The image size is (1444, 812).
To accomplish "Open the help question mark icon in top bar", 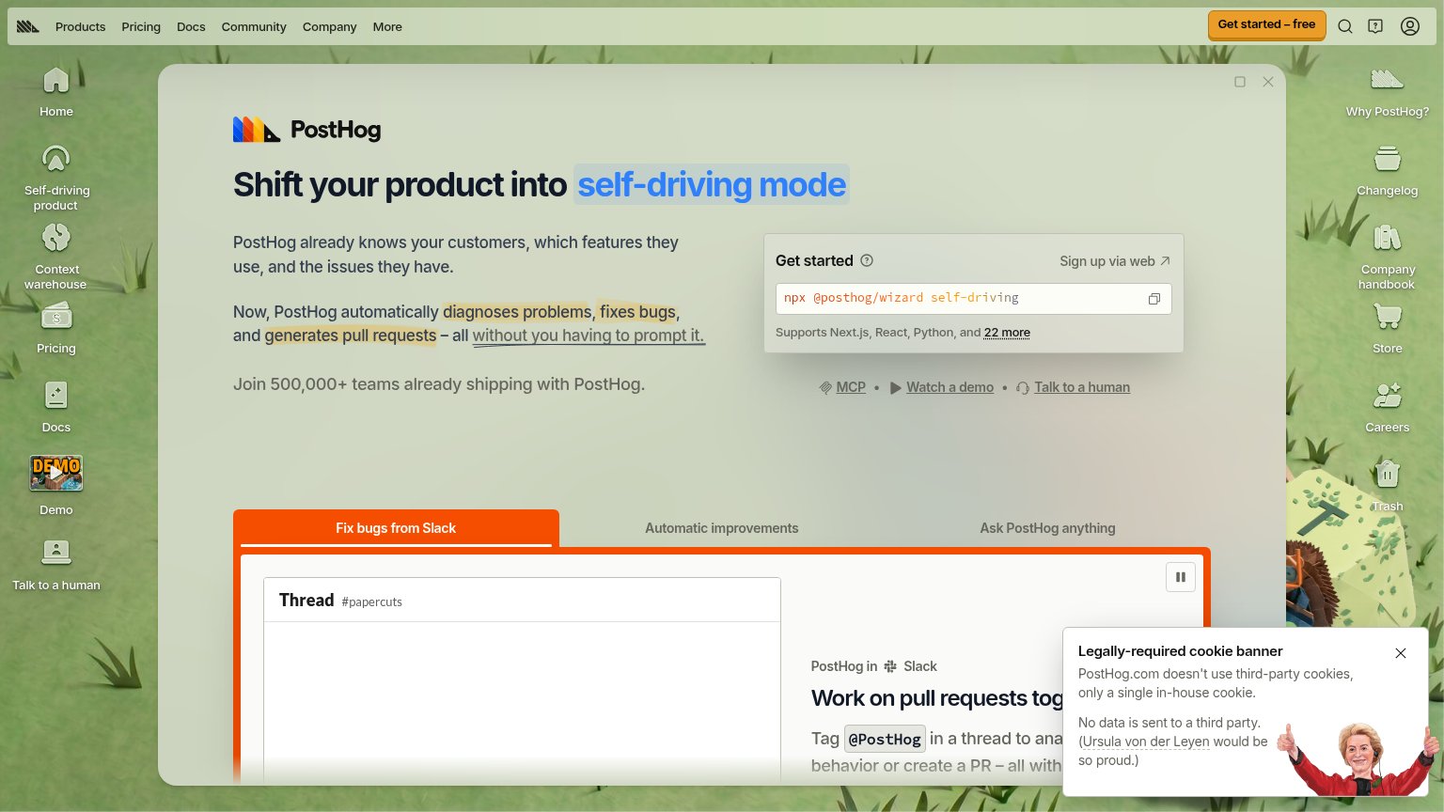I will [1375, 26].
